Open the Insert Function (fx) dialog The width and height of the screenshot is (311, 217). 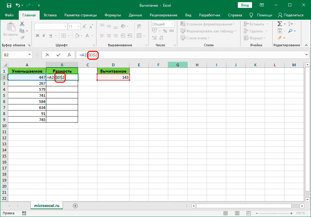tap(69, 55)
